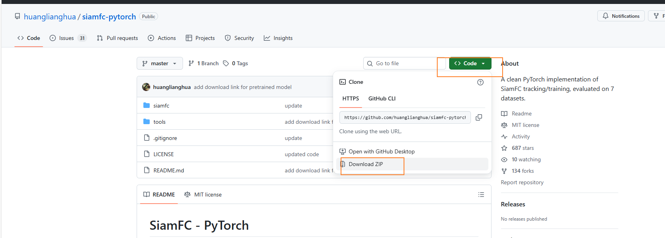View the 687 stars link
Image resolution: width=665 pixels, height=238 pixels.
point(523,148)
